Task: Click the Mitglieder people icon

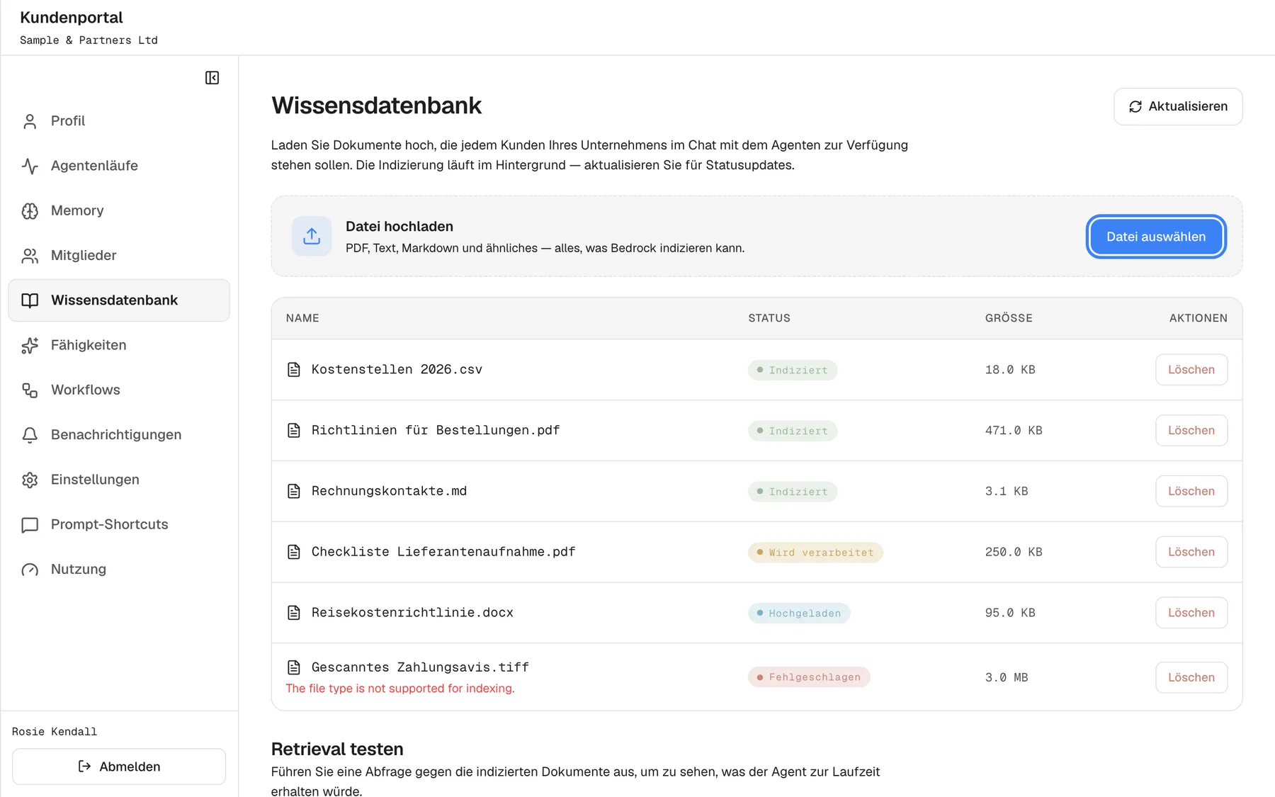Action: [30, 256]
